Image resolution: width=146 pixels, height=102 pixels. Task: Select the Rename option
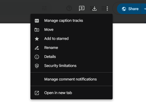tap(72, 48)
